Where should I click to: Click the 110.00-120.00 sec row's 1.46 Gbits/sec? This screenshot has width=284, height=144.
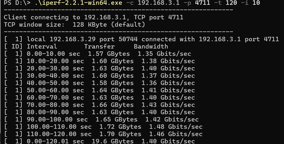pyautogui.click(x=176, y=134)
